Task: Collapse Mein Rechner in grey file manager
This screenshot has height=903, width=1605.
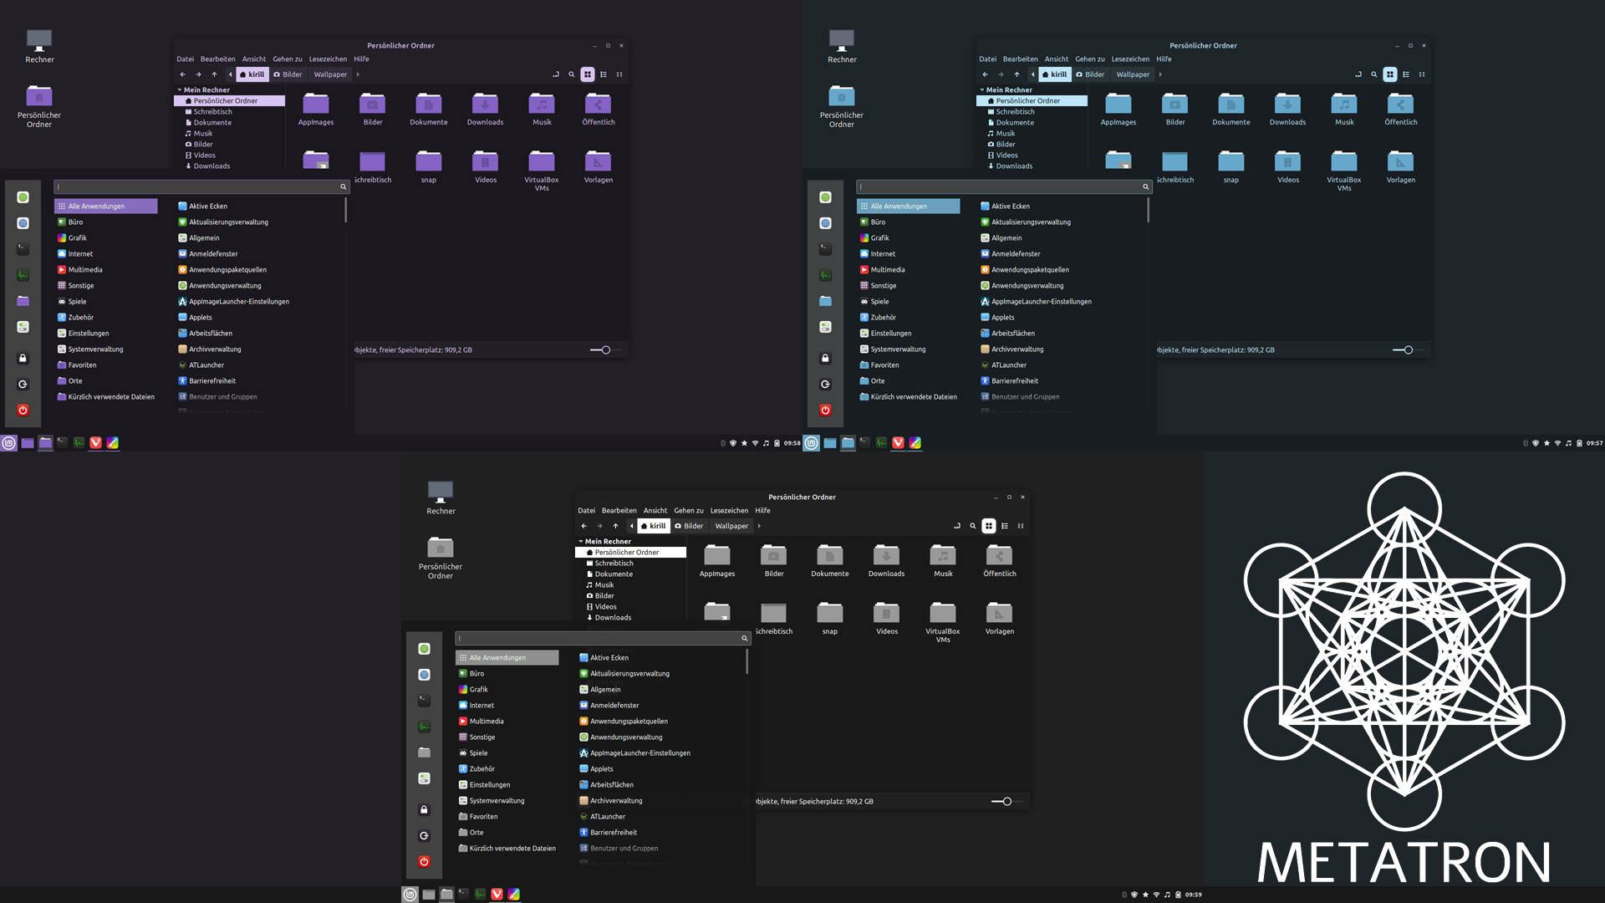Action: pos(581,541)
